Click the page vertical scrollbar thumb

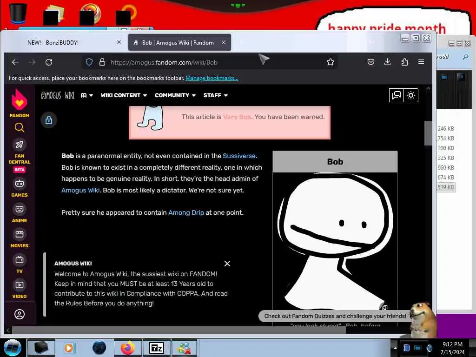coord(428,133)
